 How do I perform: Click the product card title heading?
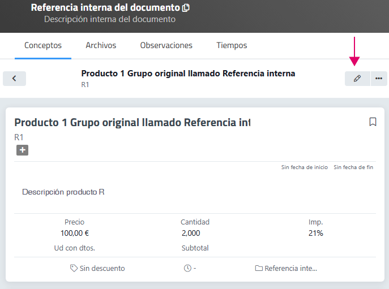point(132,123)
